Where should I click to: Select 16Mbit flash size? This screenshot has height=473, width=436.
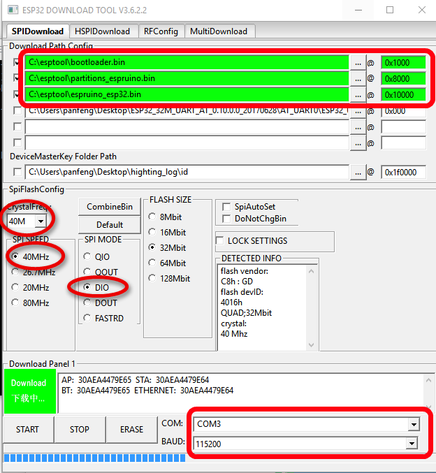click(167, 232)
